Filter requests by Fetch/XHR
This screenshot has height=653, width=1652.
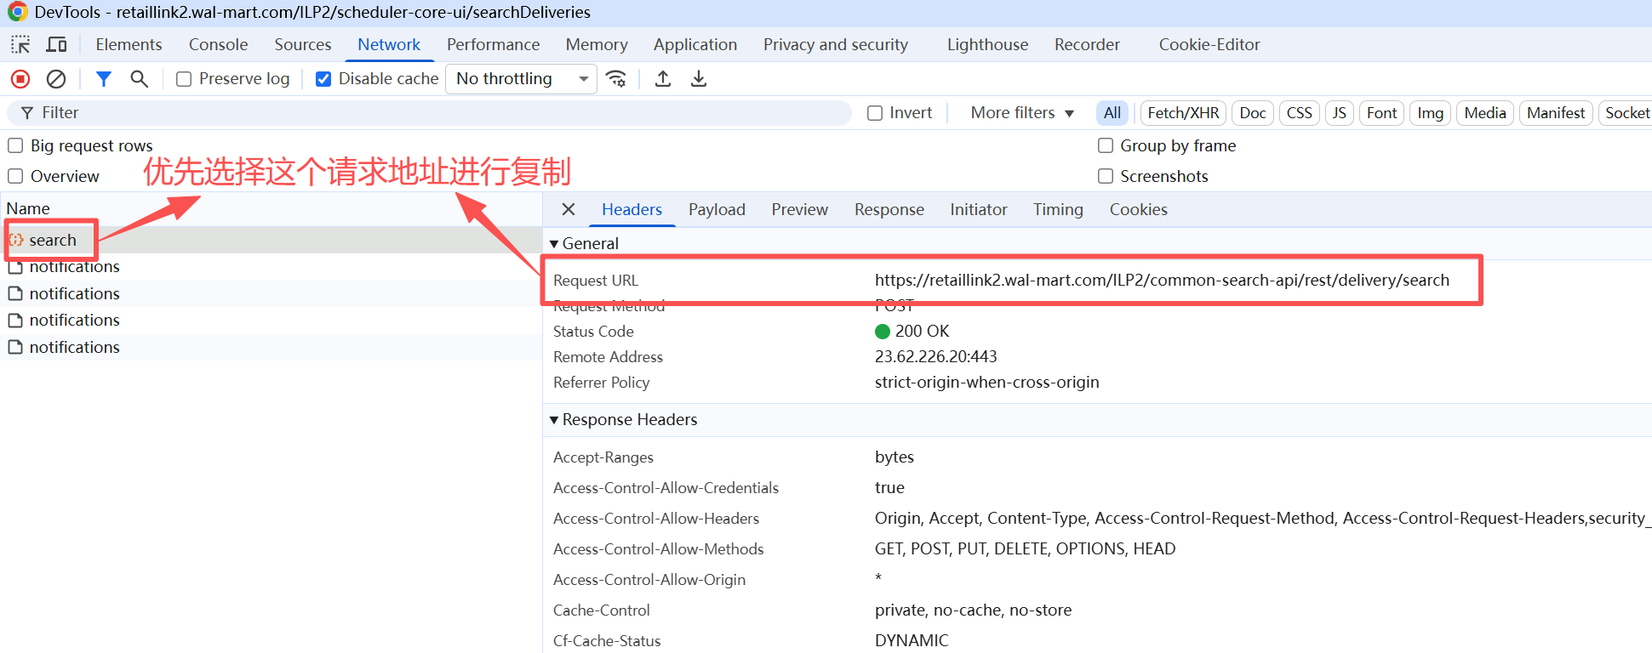tap(1183, 113)
